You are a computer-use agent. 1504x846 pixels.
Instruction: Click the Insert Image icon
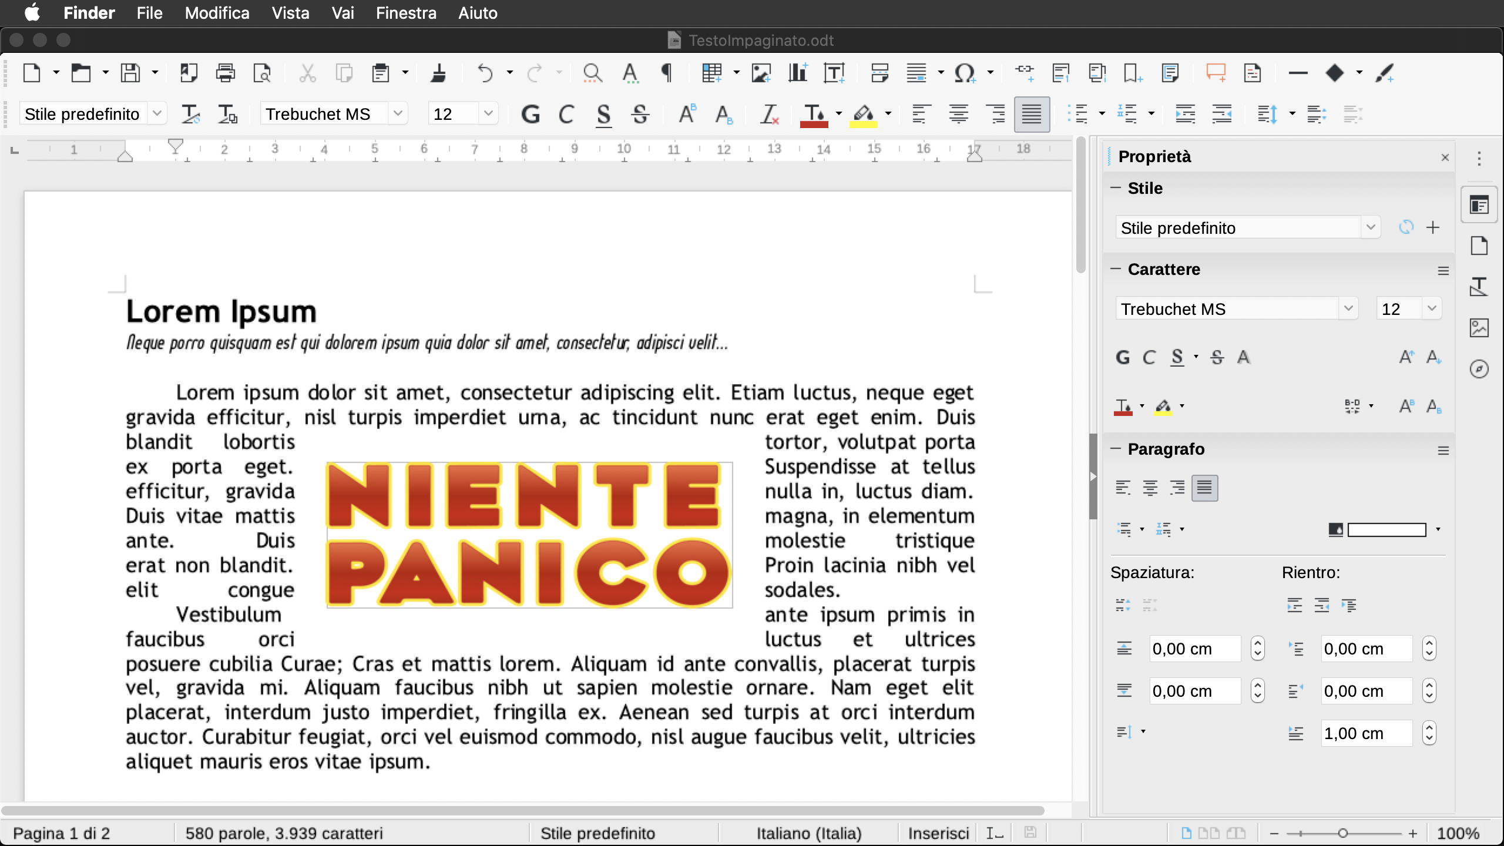click(x=761, y=73)
